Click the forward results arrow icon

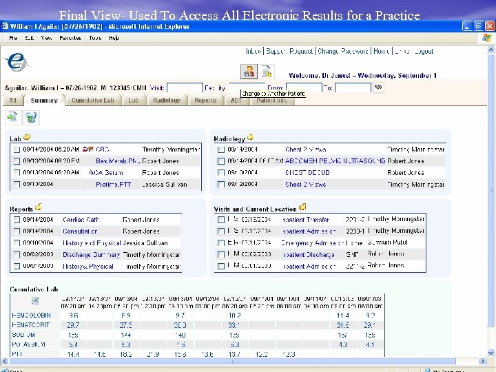click(x=12, y=117)
